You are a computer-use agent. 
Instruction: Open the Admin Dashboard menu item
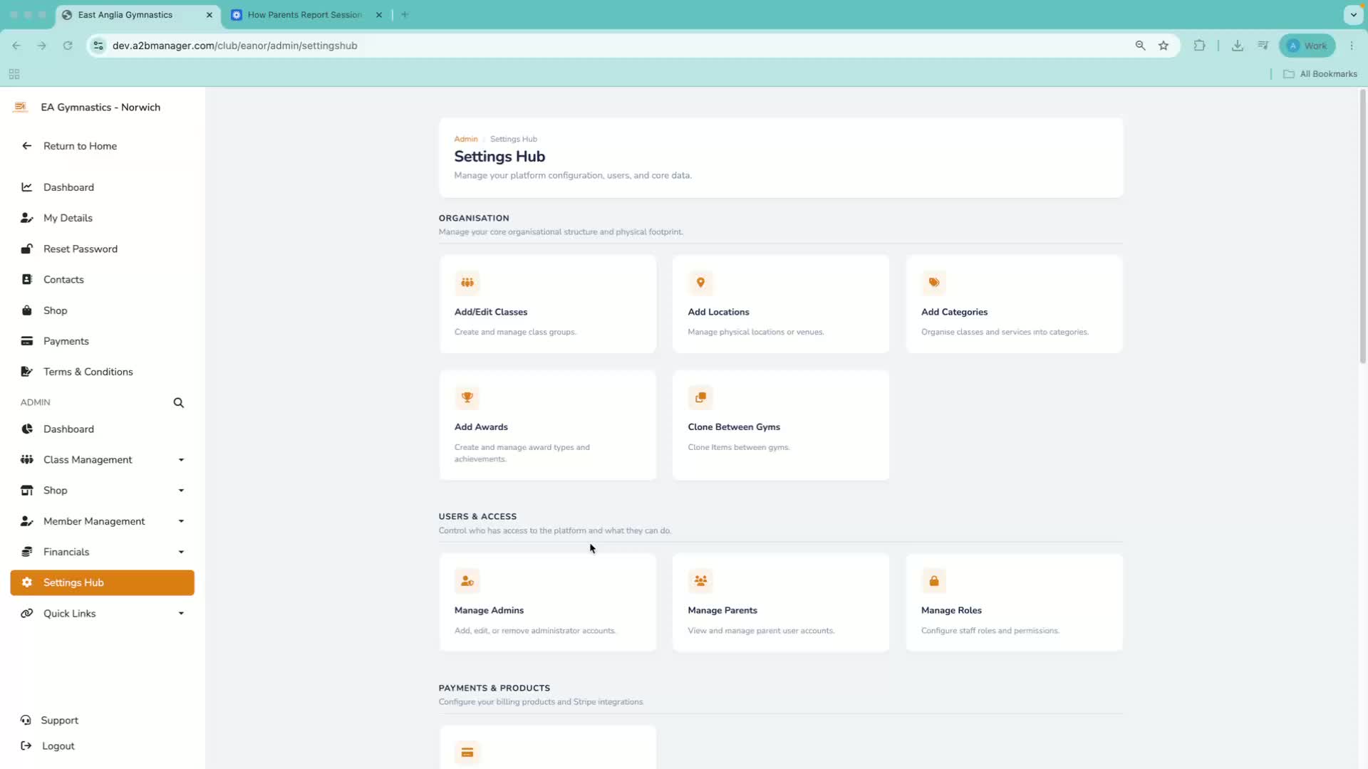click(x=102, y=429)
